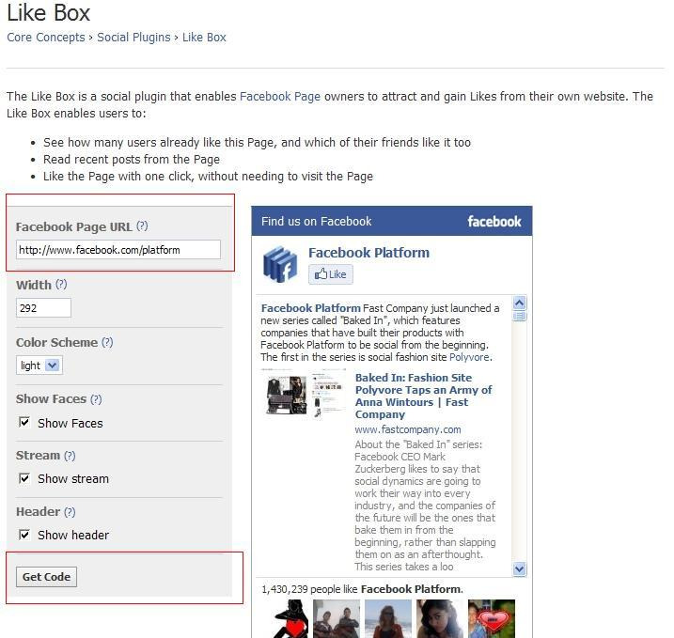Focus the Facebook Page URL input field

pos(118,250)
